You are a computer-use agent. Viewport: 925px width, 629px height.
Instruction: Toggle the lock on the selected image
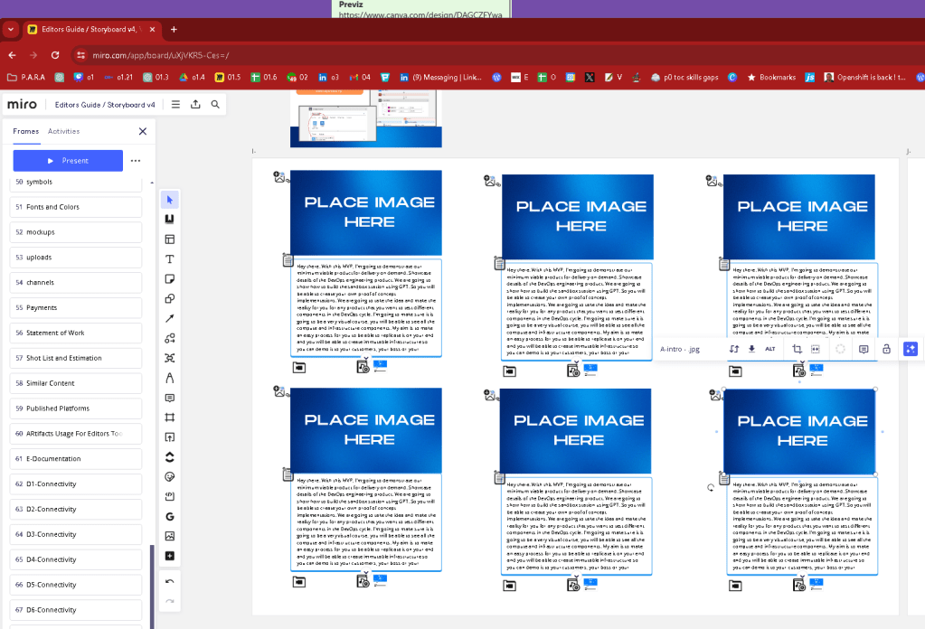tap(886, 349)
